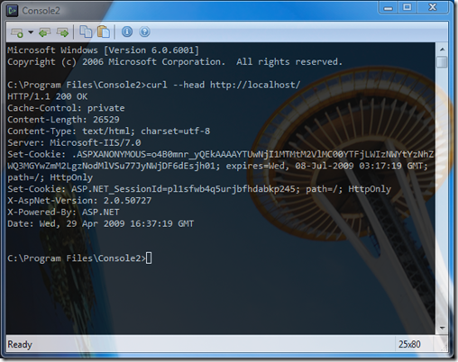Click the Console2 app icon in title bar
458x362 pixels.
point(13,11)
